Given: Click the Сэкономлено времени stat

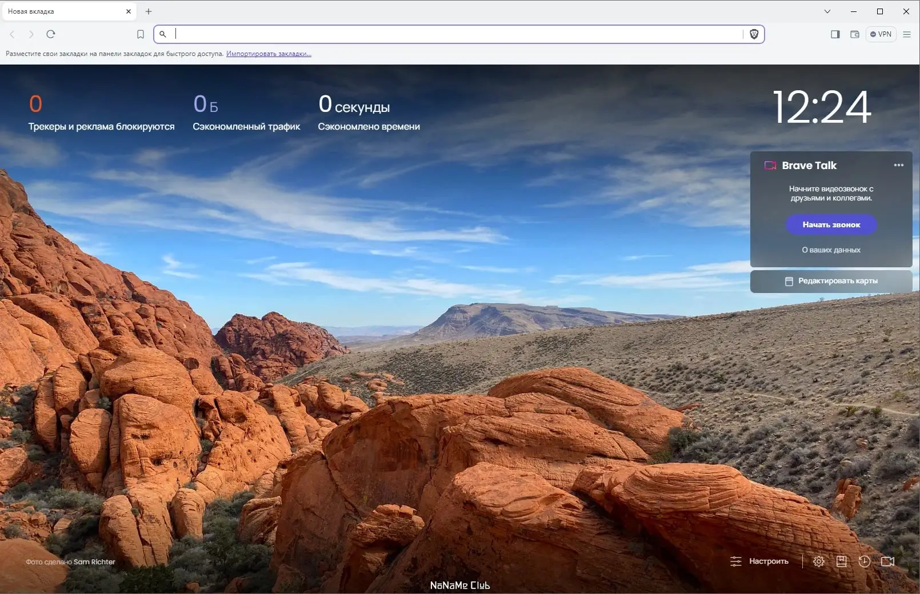Looking at the screenshot, I should pos(369,113).
